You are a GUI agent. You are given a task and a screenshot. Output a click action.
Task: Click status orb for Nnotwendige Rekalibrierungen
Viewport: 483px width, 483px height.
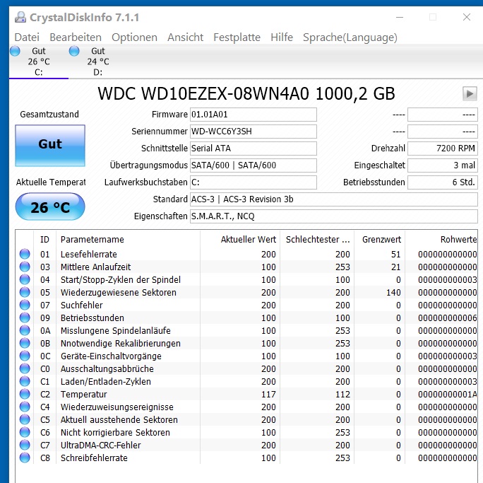click(25, 343)
